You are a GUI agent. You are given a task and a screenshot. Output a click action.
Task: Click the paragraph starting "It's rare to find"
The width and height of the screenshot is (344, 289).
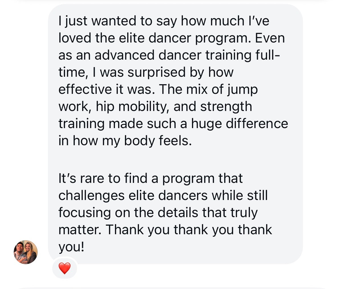point(165,212)
